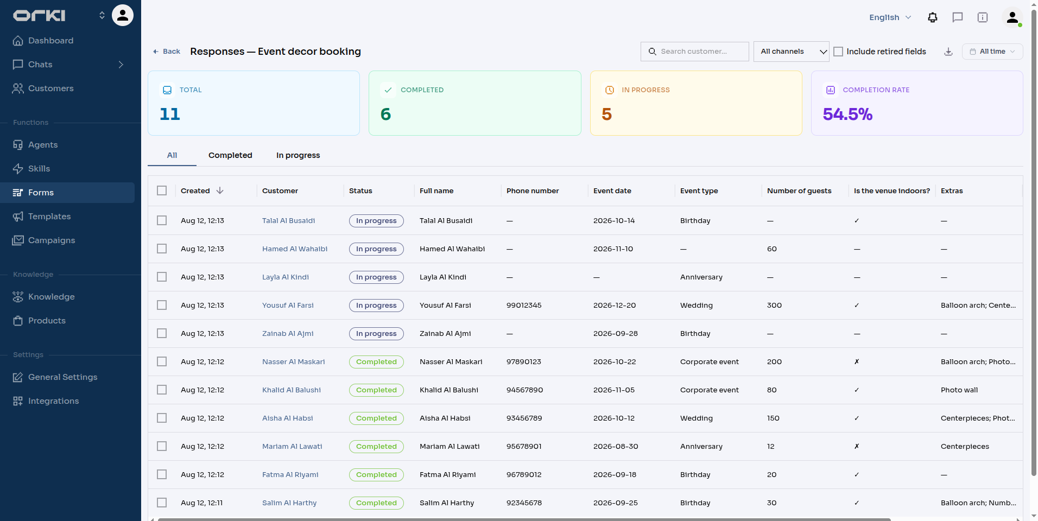
Task: Expand the Chats submenu chevron
Action: point(121,65)
